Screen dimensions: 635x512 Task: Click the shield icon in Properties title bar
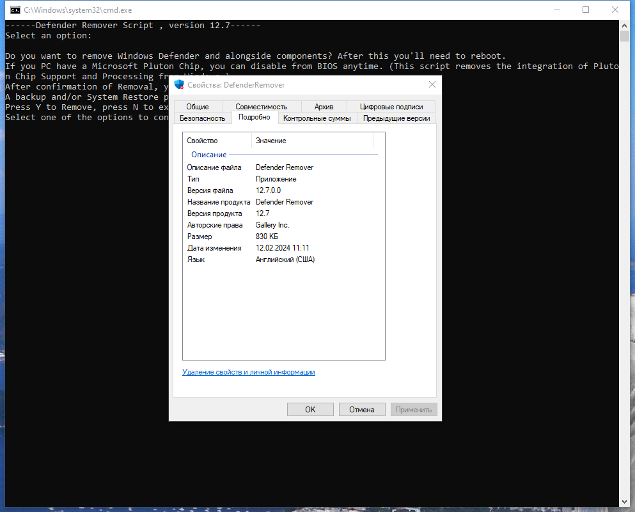click(179, 84)
